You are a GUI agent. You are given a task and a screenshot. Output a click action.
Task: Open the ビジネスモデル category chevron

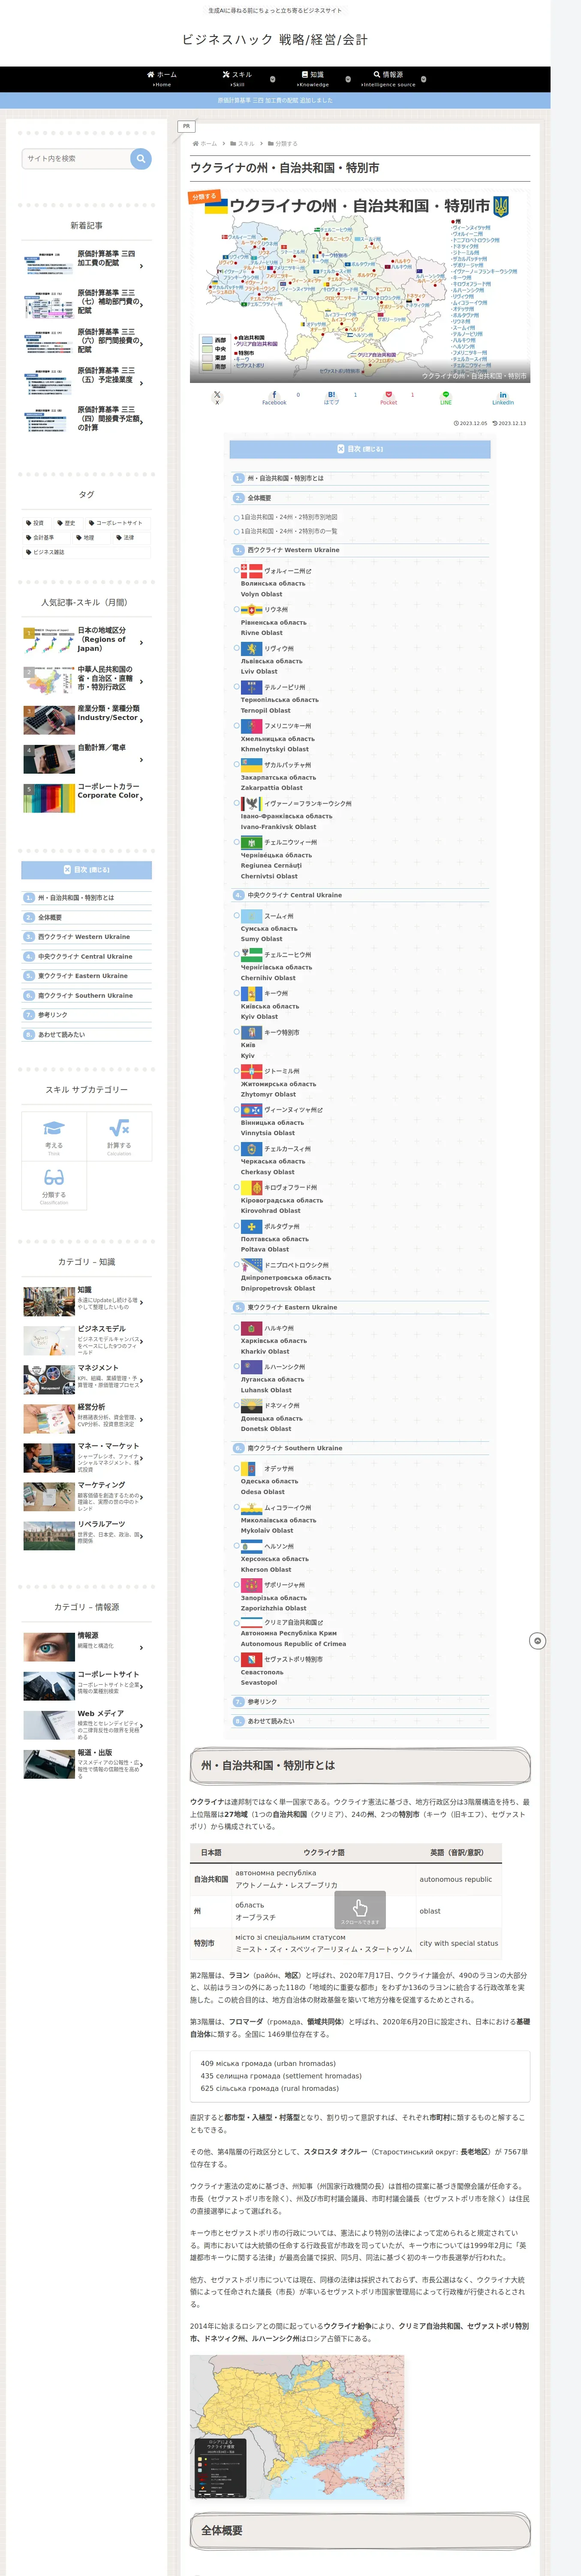click(142, 1342)
